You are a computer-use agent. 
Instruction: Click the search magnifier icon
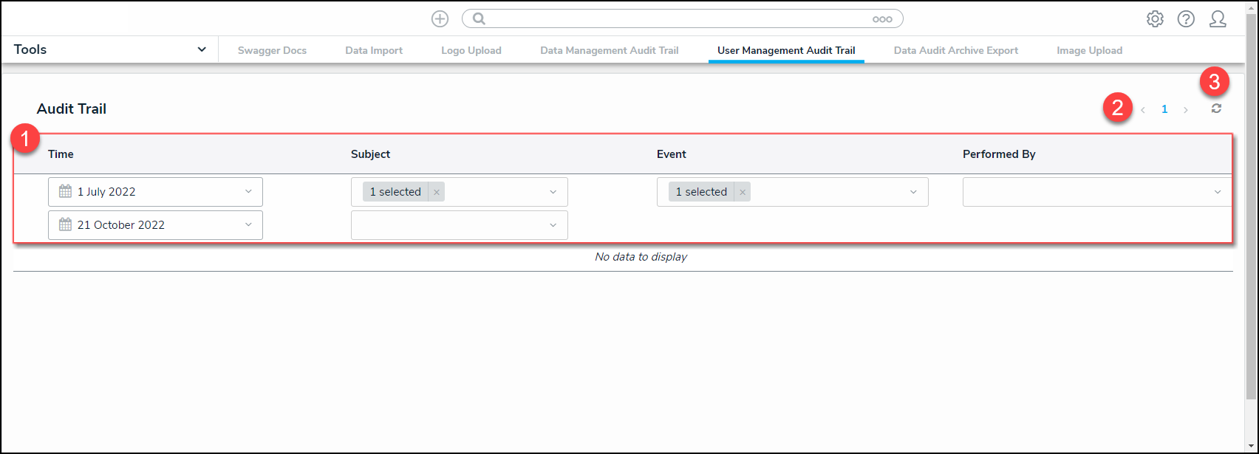click(479, 19)
